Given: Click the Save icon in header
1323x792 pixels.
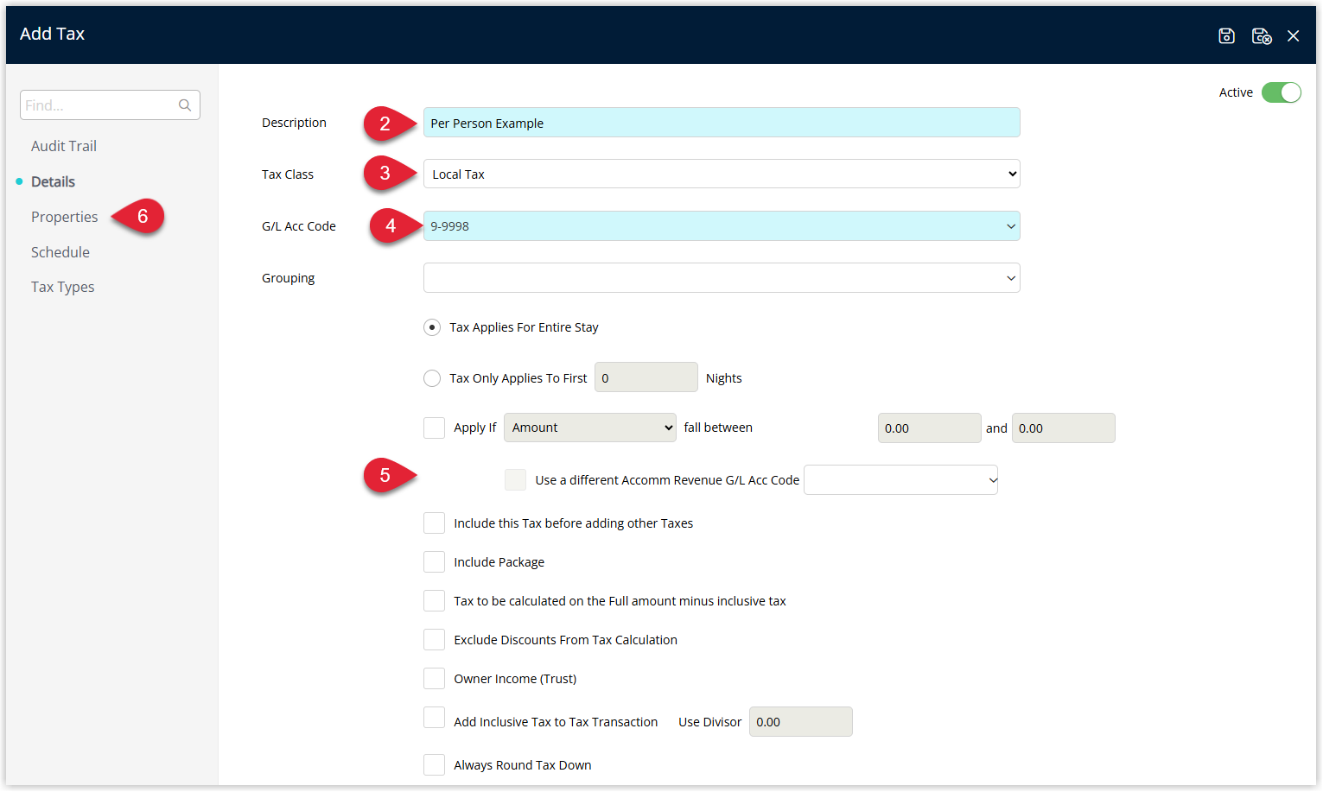Looking at the screenshot, I should (1226, 35).
